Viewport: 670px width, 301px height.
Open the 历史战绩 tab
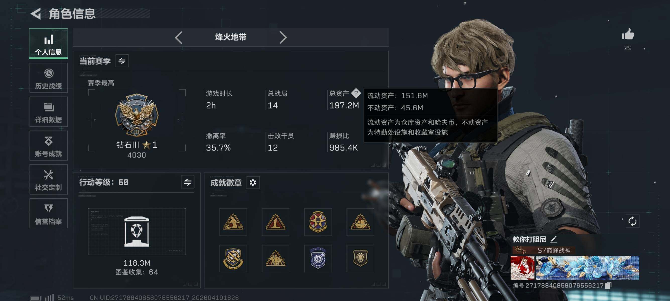point(49,78)
